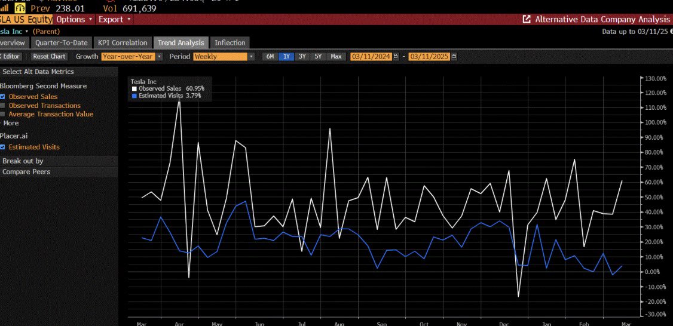Toggle Estimated Visits checkbox
This screenshot has height=326, width=673.
[2, 147]
